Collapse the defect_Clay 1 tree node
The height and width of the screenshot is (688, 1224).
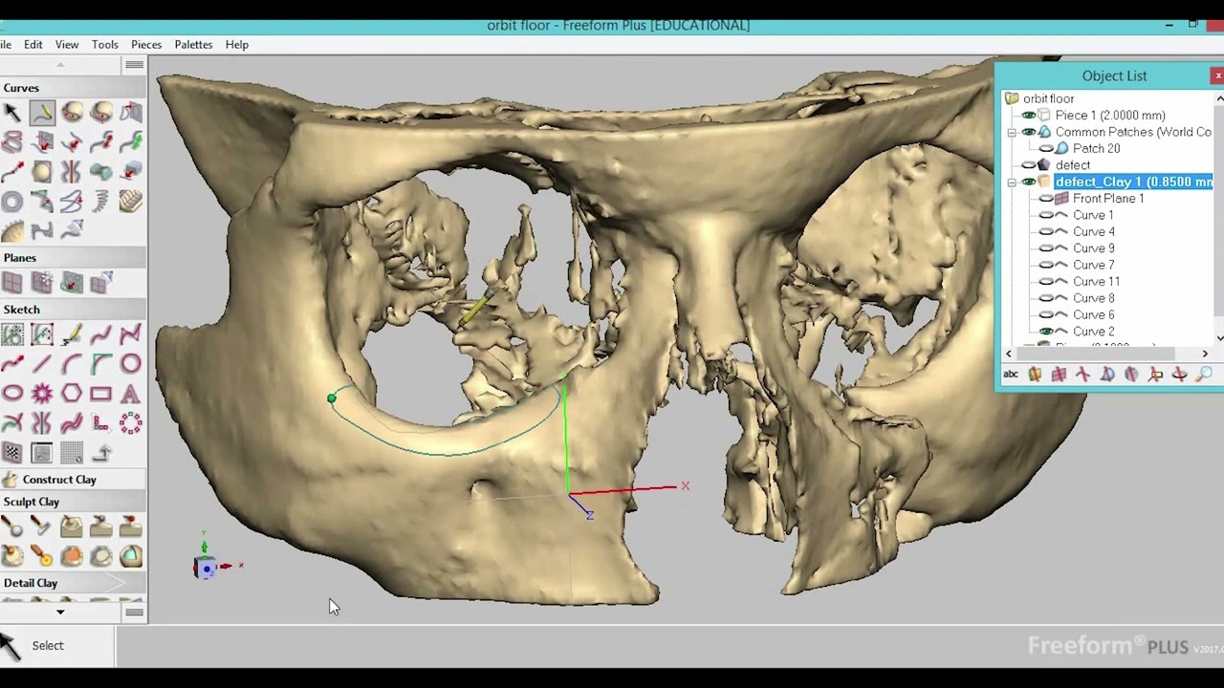(1012, 183)
